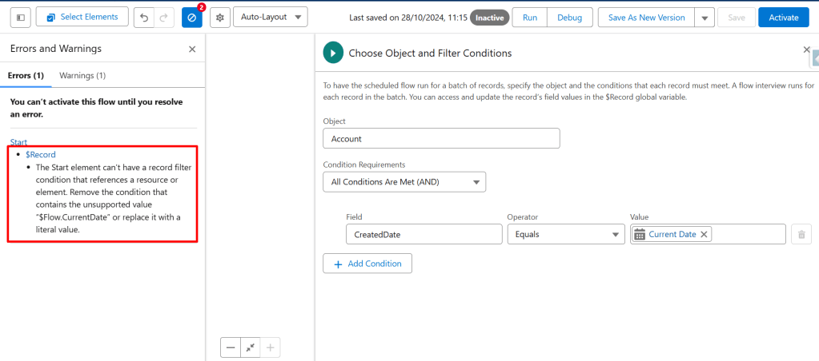Select the Errors (1) tab
The width and height of the screenshot is (819, 361).
coord(26,75)
